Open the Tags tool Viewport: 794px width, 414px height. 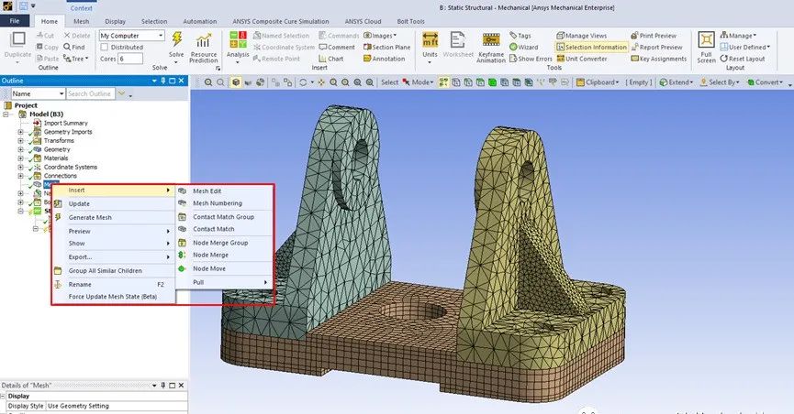pos(520,36)
